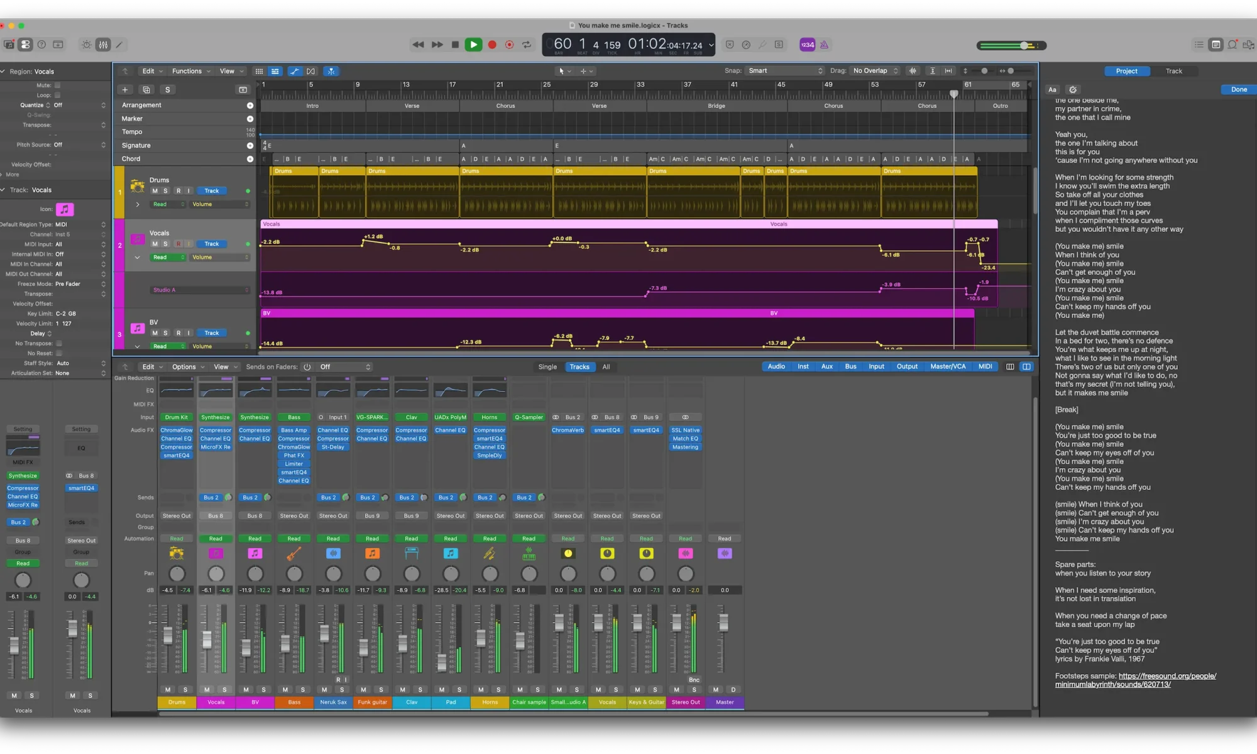Open the LCD display mode chevron

[711, 45]
